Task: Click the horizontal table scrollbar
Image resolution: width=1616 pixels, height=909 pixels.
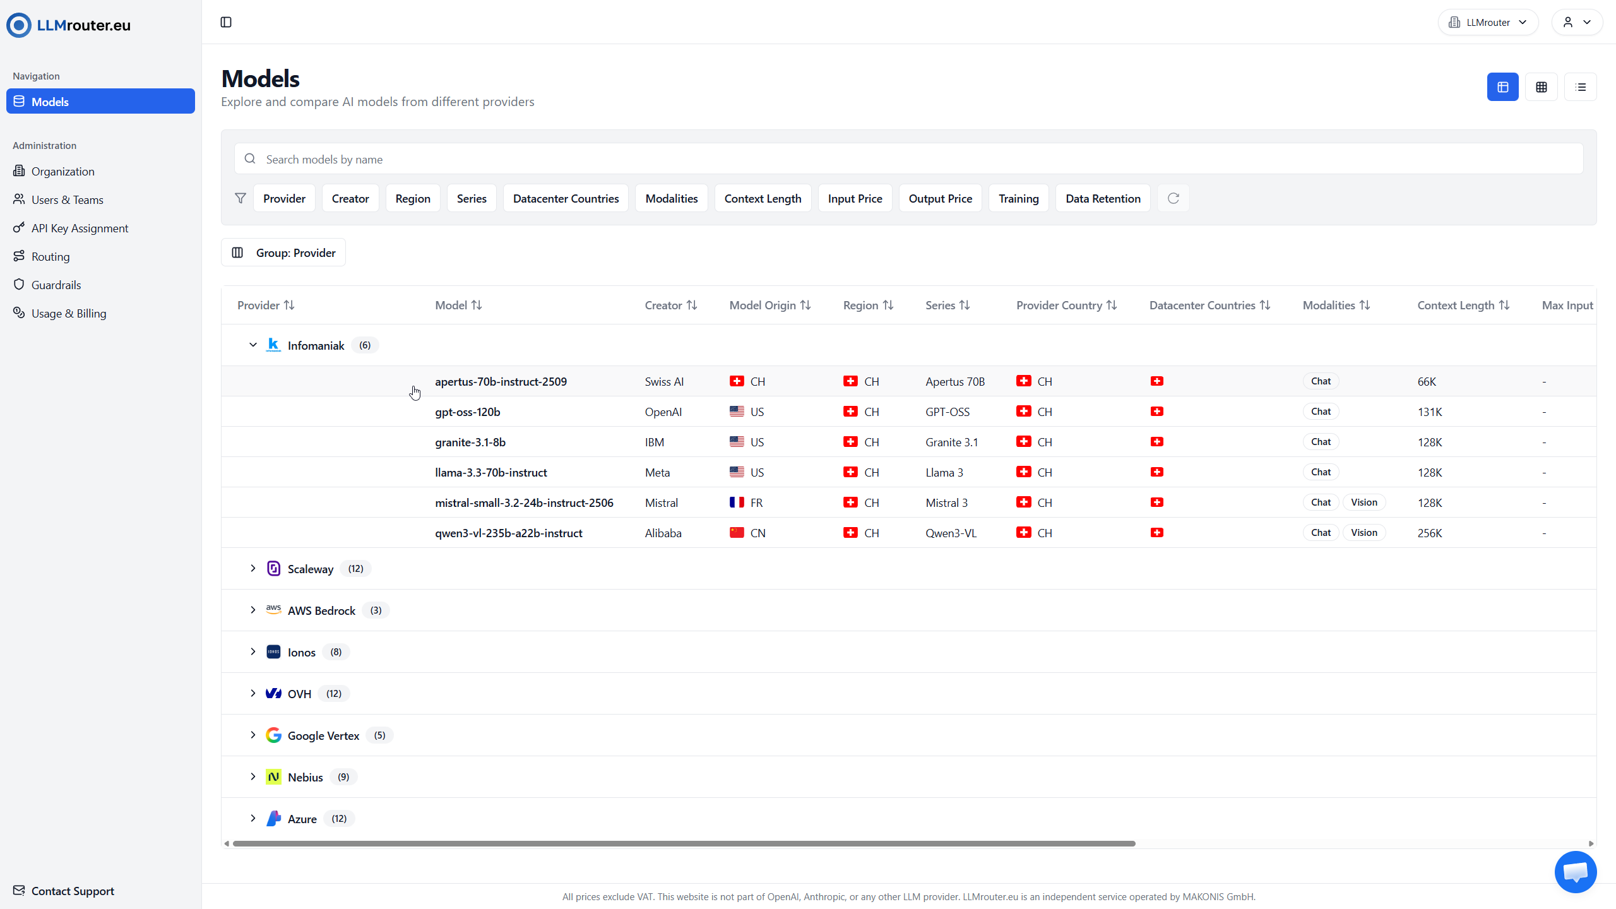Action: click(684, 843)
